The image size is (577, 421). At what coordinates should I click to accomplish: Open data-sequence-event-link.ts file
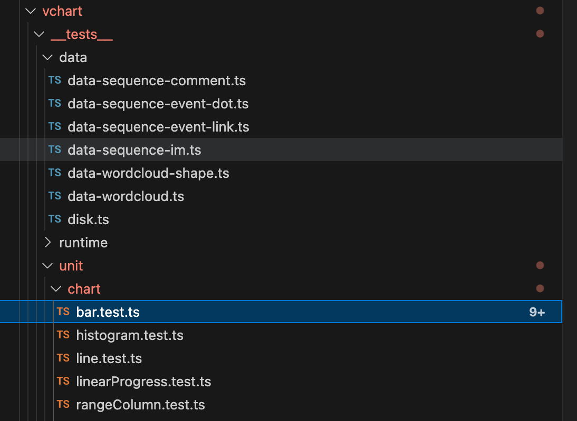[281, 127]
